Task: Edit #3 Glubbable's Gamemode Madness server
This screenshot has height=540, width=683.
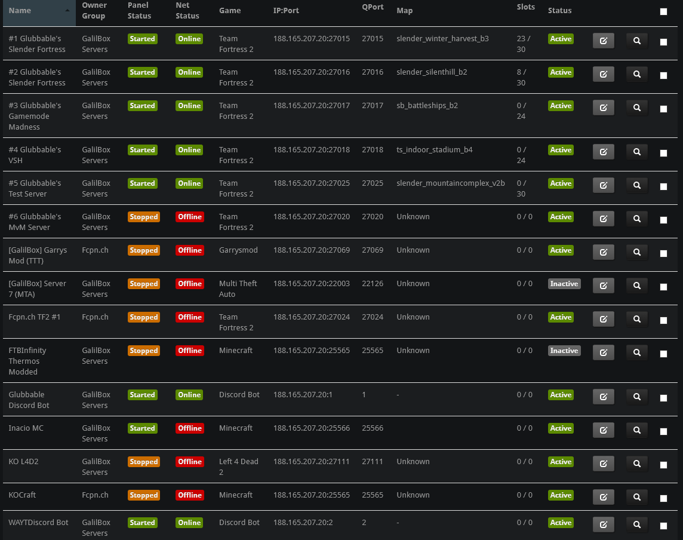Action: 603,108
